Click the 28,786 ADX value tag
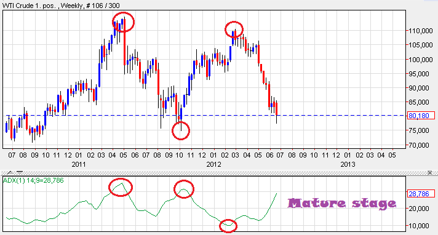Viewport: 438px width, 235px height. tap(421, 194)
